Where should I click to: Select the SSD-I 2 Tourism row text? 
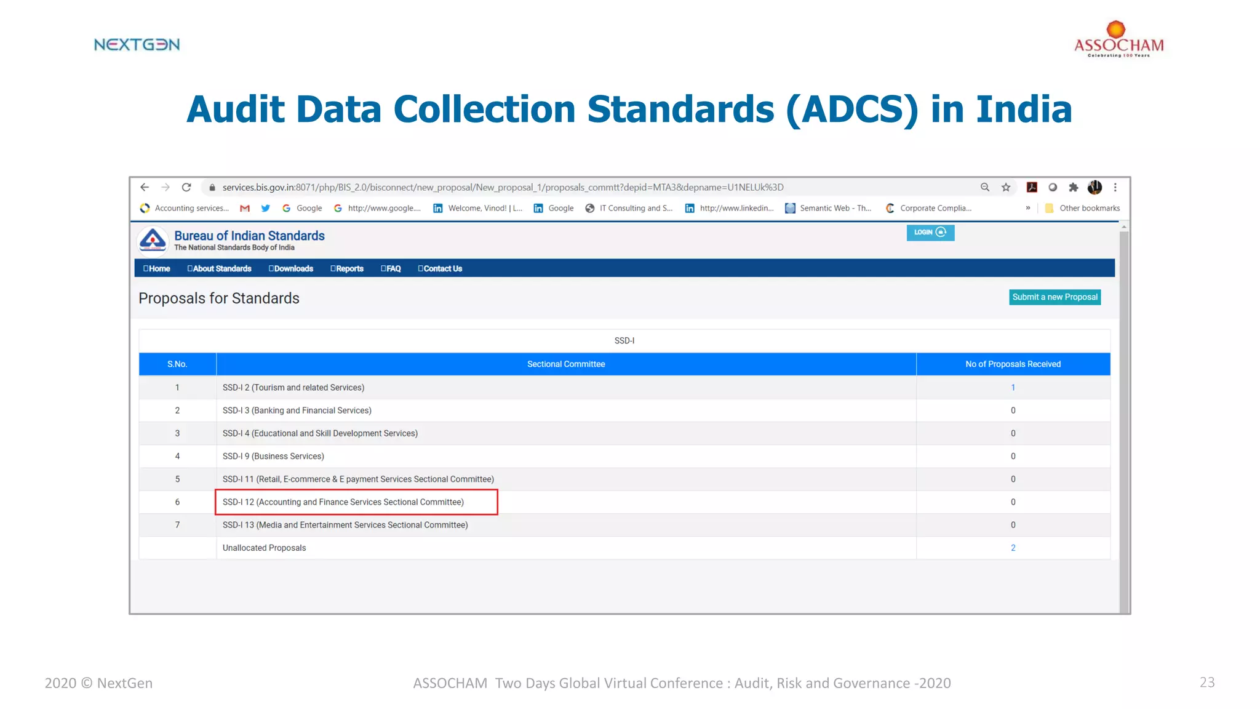click(293, 387)
